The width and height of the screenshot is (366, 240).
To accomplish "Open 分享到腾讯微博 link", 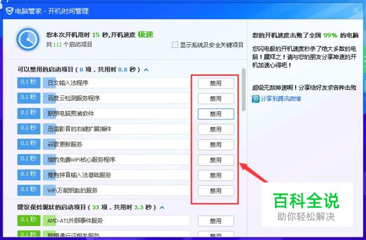I will [x=280, y=99].
